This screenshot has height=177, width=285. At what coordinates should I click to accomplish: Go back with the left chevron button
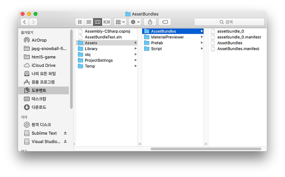25,22
